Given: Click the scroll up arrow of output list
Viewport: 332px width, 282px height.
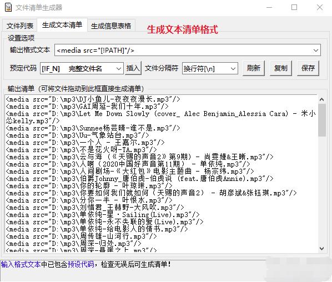Looking at the screenshot, I should click(321, 99).
